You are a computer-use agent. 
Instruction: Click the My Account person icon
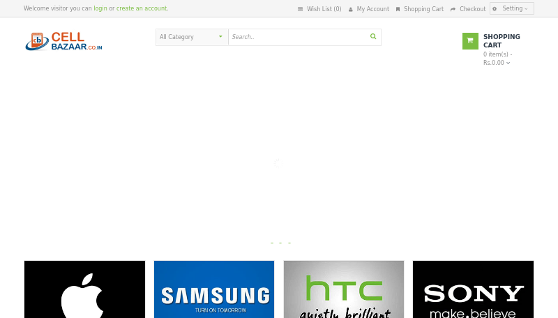click(x=351, y=9)
